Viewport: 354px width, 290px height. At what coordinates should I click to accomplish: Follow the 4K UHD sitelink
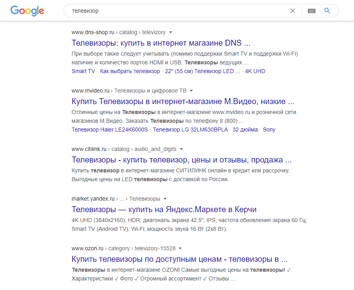(x=255, y=72)
